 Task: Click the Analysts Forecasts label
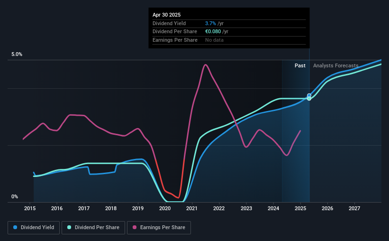tap(335, 65)
